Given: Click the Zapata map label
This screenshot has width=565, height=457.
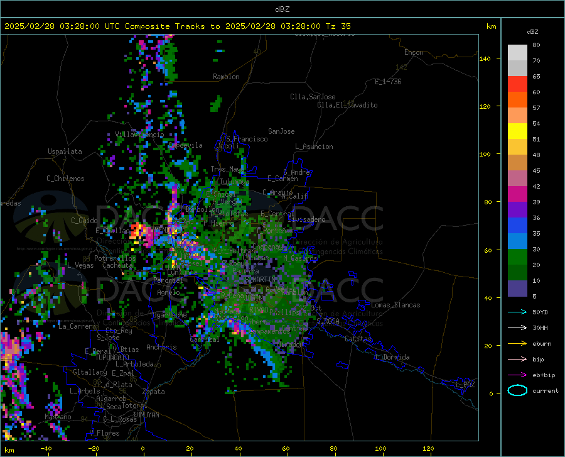Looking at the screenshot, I should click(x=154, y=392).
